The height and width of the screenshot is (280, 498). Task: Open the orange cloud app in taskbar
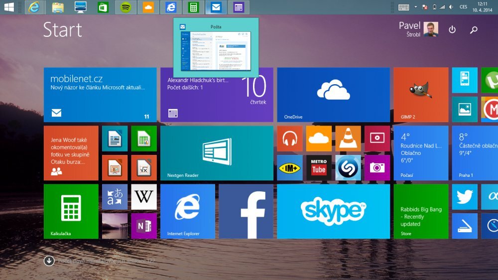click(148, 7)
